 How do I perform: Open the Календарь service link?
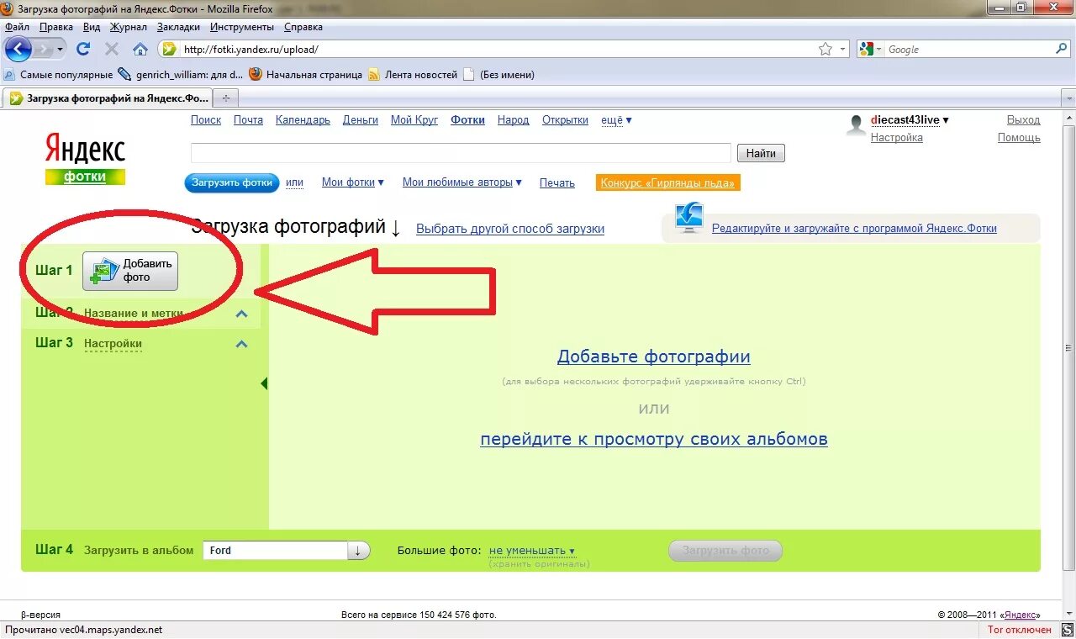point(303,120)
